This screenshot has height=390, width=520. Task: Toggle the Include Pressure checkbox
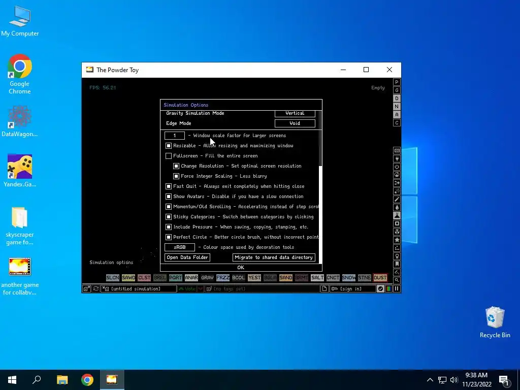click(x=169, y=227)
